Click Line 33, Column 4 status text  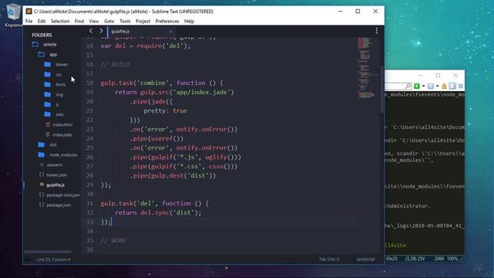(x=53, y=259)
